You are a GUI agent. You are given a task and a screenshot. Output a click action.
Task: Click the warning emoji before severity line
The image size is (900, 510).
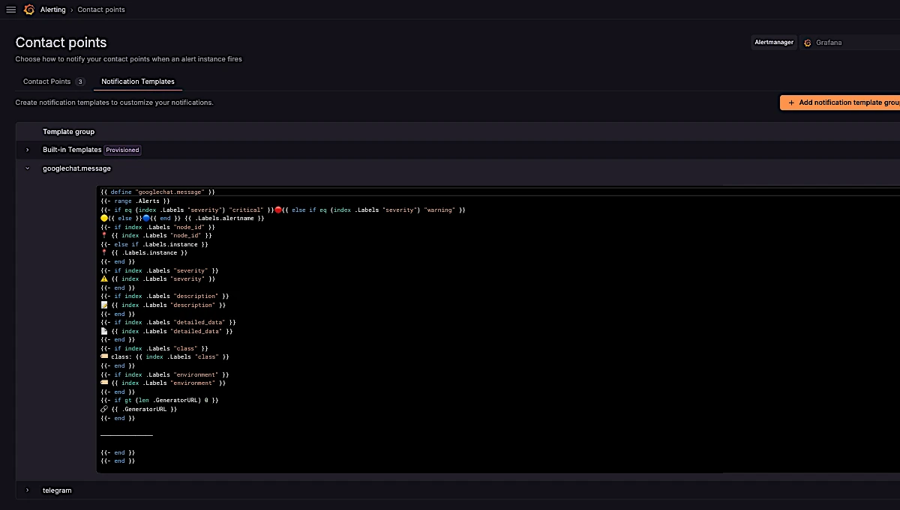(104, 279)
